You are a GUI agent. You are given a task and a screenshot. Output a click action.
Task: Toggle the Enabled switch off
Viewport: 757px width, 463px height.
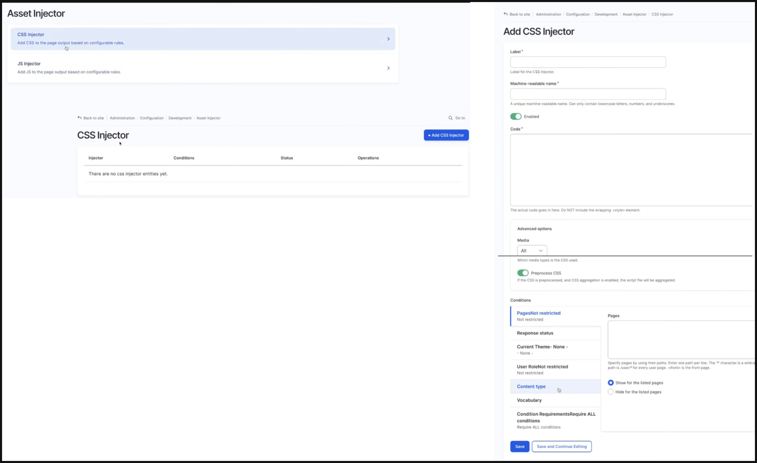516,116
